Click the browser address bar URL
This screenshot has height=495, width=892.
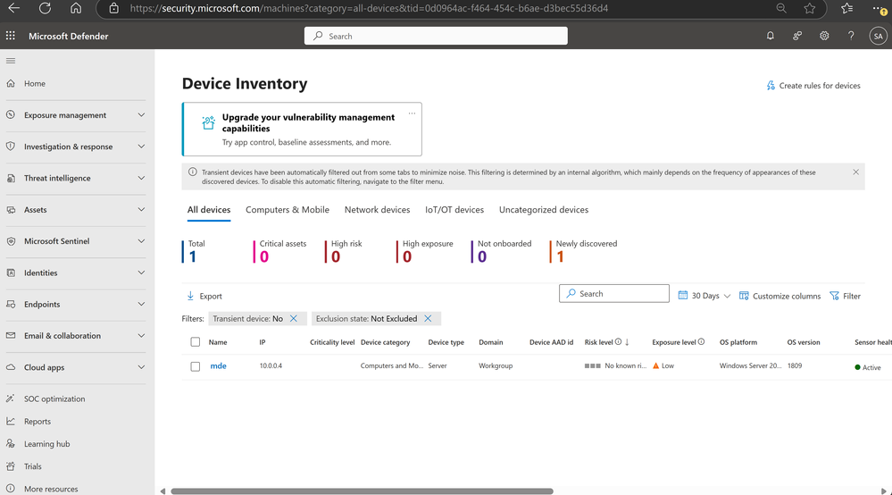(369, 8)
